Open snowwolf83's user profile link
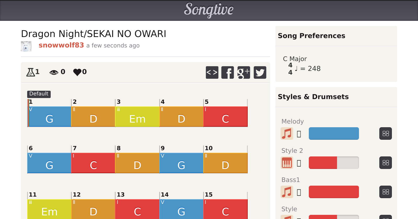418x219 pixels. pos(61,45)
